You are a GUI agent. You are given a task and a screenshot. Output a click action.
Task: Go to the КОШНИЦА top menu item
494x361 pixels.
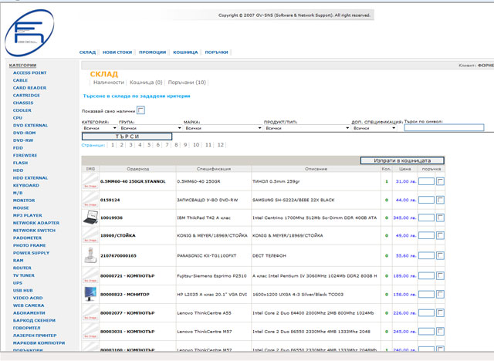[x=185, y=52]
